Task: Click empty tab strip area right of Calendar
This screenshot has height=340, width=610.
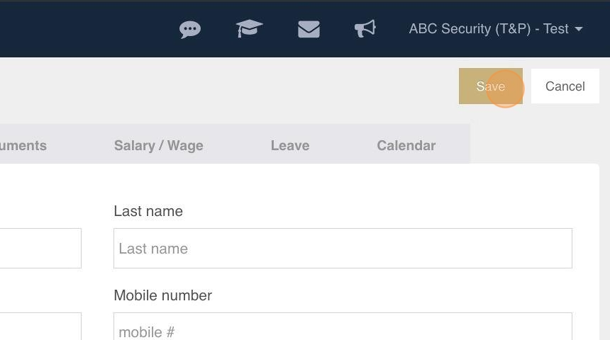Action: [453, 145]
